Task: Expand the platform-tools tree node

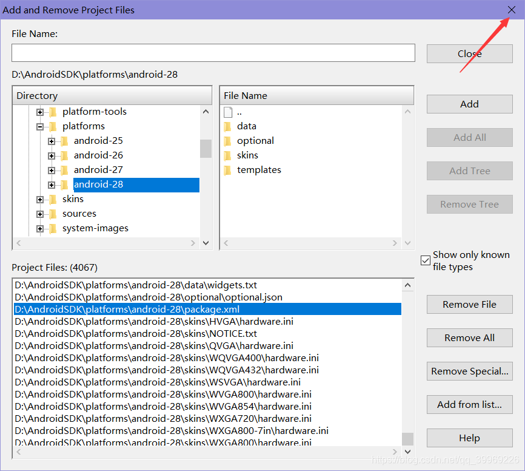Action: pos(40,112)
